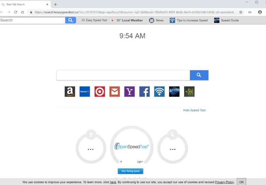Open the browser profile avatar

(x=260, y=12)
